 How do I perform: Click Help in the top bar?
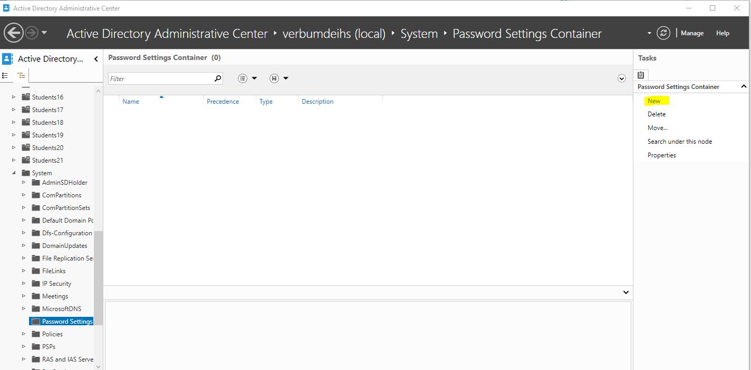click(723, 33)
